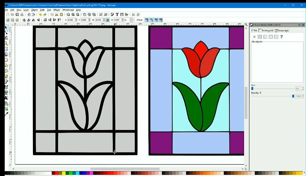Choose the Star and polygon tool
The image size is (306, 176).
click(x=6, y=65)
